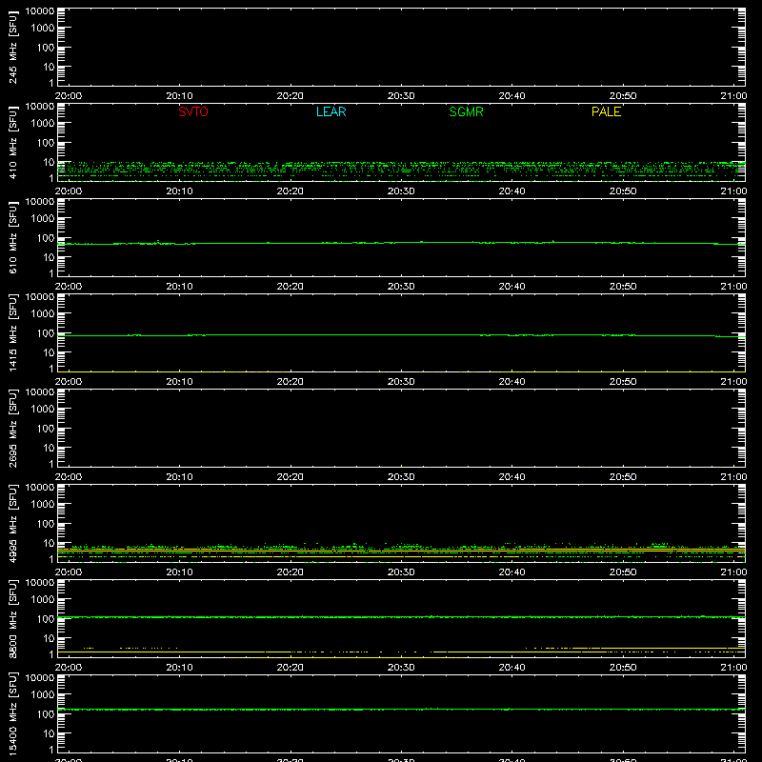Click the 10 tick label on the 1415 MHz axis
The width and height of the screenshot is (762, 762).
[49, 352]
